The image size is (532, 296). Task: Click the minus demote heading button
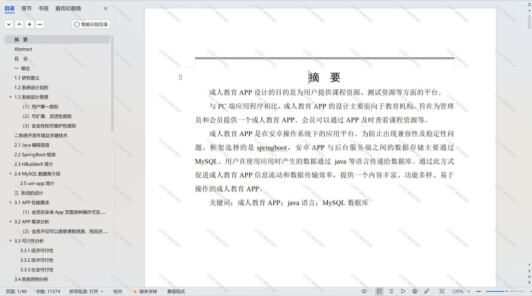[39, 24]
